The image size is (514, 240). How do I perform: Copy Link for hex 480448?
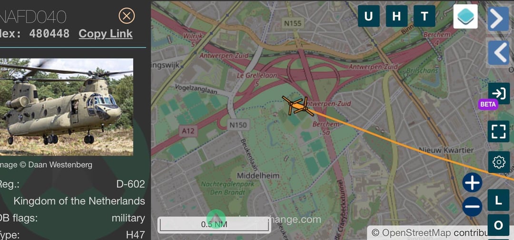(x=106, y=33)
